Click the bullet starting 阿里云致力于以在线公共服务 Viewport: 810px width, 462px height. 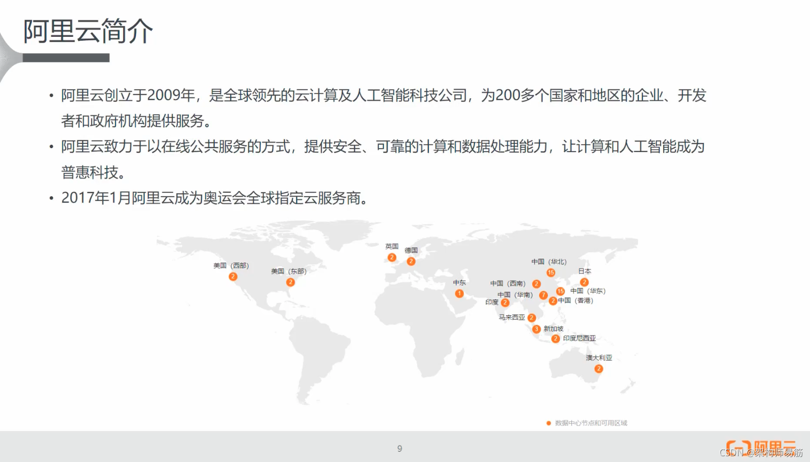pos(383,159)
